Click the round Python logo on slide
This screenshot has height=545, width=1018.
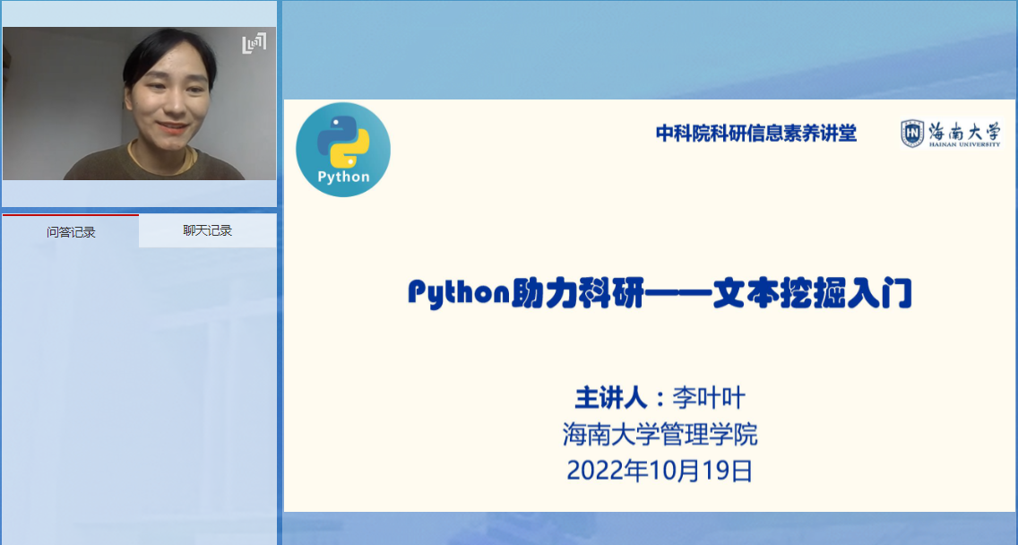(x=343, y=150)
